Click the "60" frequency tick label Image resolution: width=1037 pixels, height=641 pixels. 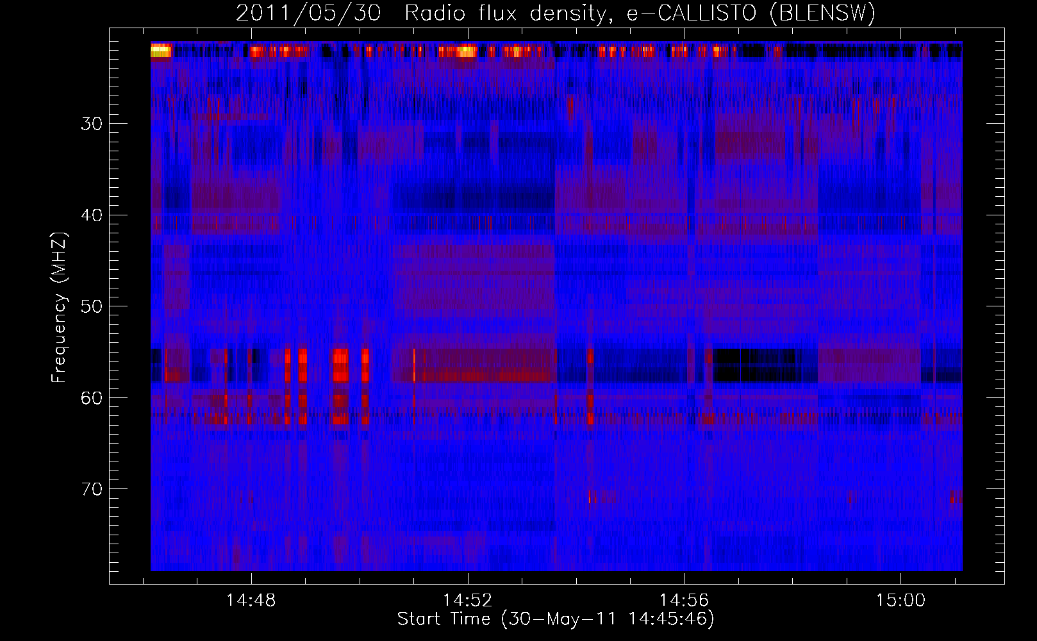point(92,398)
